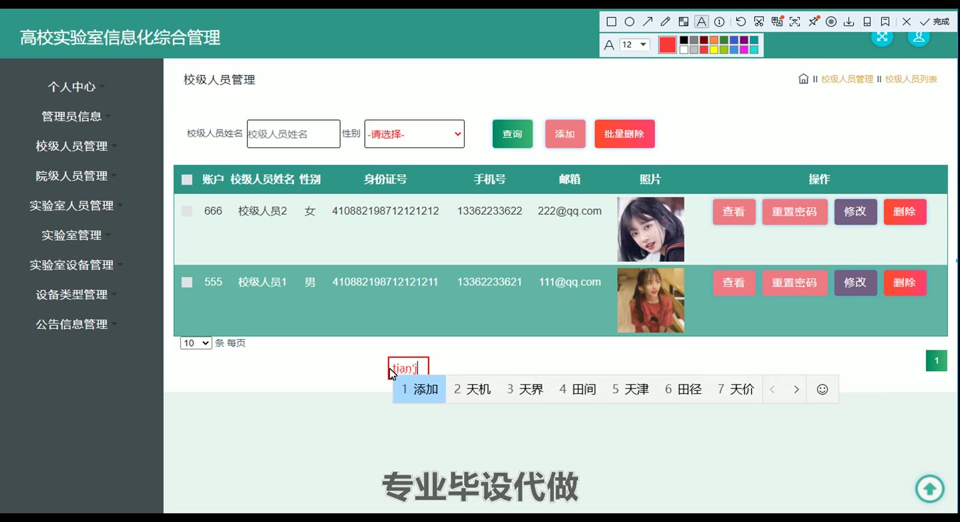Open the 性别 -请选择- dropdown
This screenshot has width=960, height=522.
pyautogui.click(x=415, y=134)
